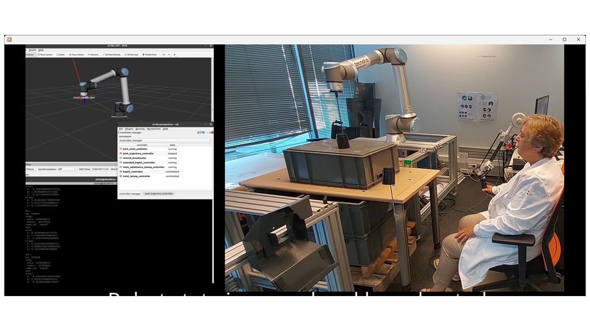Expand the minus tool dropdown in RViz toolbar
Screen dimensions: 590x331
pyautogui.click(x=170, y=55)
